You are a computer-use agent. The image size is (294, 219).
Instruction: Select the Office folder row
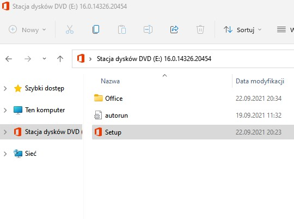(193, 99)
